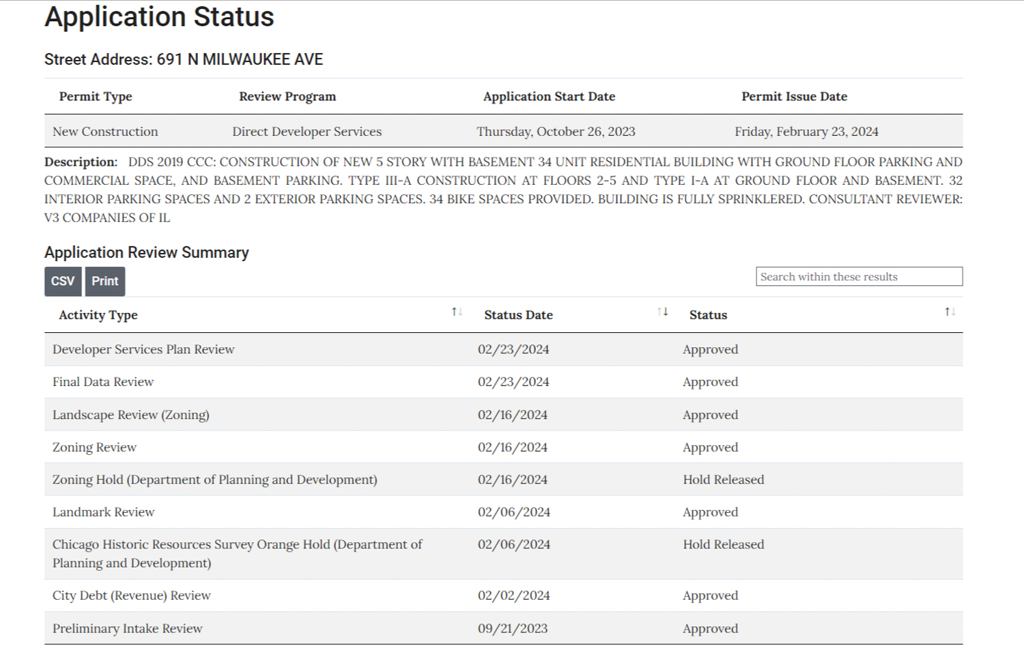Click the Status Date column header

coord(519,315)
